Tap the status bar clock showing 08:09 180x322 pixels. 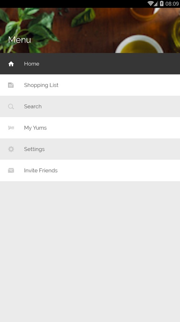(172, 4)
